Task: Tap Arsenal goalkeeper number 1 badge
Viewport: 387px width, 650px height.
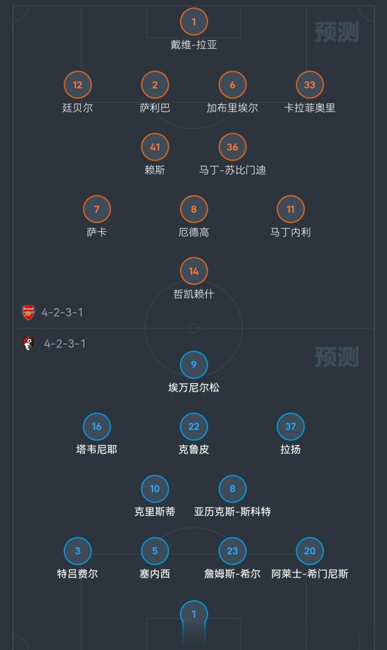Action: pyautogui.click(x=194, y=22)
